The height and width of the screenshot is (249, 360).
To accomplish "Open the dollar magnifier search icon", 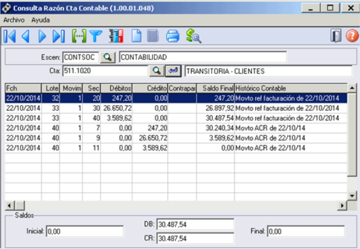I will [193, 36].
